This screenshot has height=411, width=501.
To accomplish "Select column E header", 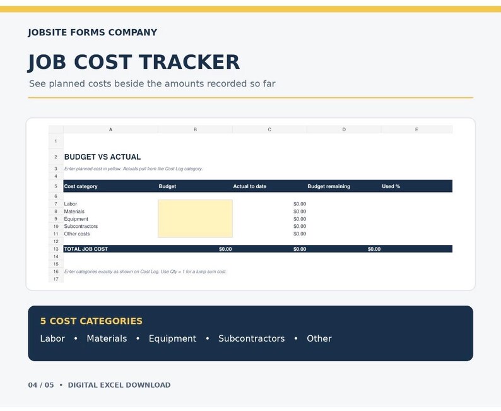I will (x=416, y=129).
